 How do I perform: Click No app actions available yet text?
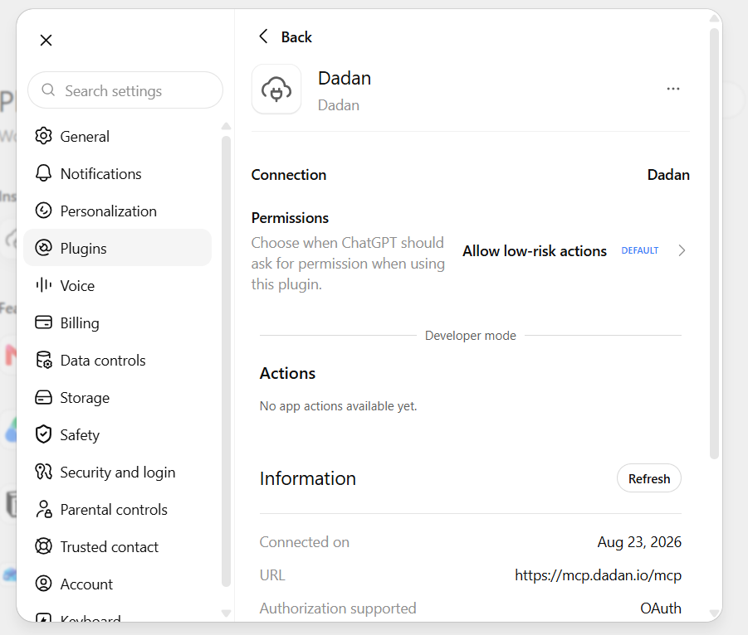click(338, 406)
